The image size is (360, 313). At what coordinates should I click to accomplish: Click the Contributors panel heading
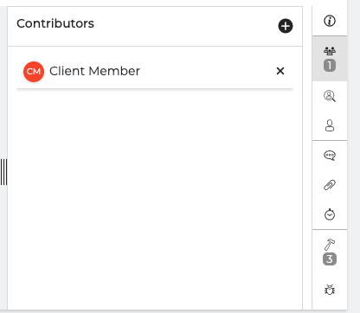coord(55,23)
